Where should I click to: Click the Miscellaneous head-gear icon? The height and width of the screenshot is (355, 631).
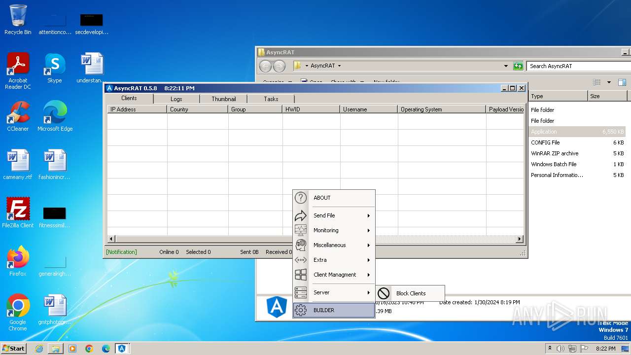click(301, 245)
